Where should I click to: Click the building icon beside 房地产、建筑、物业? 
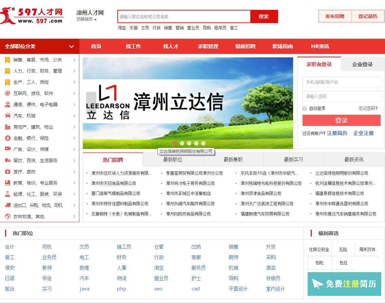click(7, 127)
